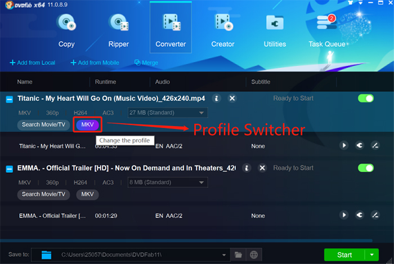This screenshot has height=264, width=394.
Task: Click the EMMA. runtime 00:01:29
Action: [106, 216]
